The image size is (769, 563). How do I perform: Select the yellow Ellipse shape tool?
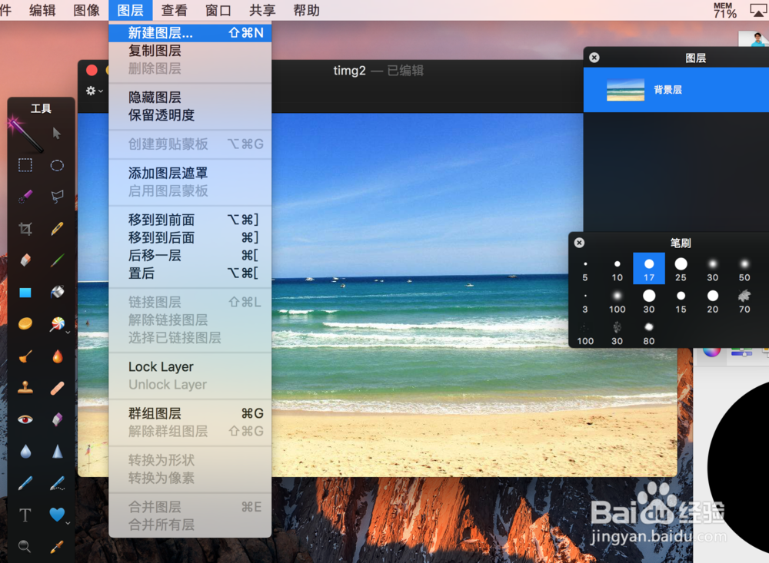tap(25, 323)
